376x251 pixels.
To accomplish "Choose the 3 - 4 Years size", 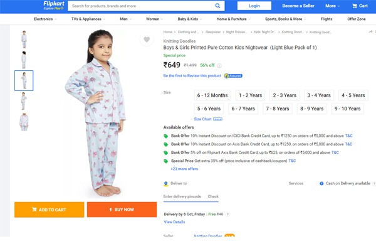I will tap(319, 95).
